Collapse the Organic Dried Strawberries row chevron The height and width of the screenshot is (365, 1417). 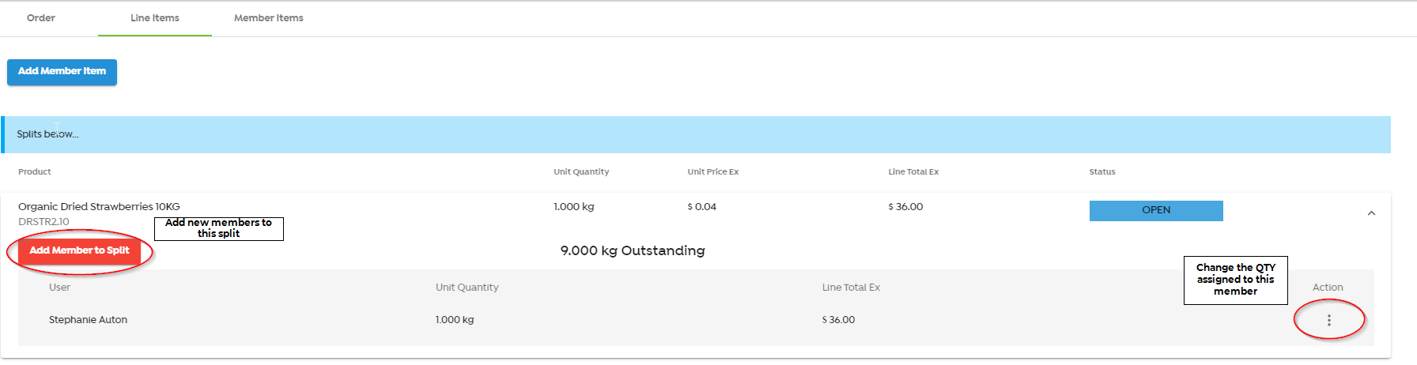pyautogui.click(x=1371, y=213)
